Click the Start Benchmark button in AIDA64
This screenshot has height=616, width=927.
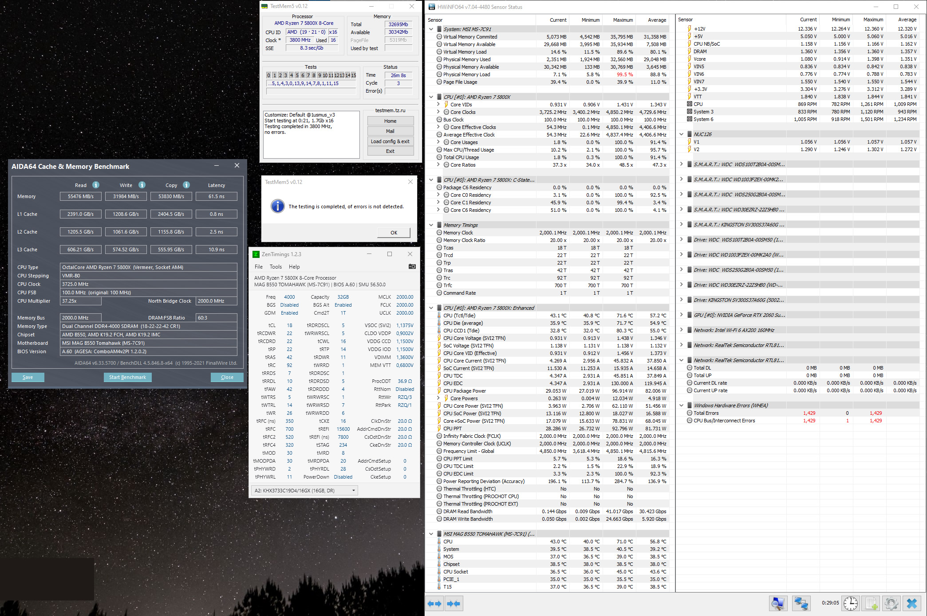127,377
